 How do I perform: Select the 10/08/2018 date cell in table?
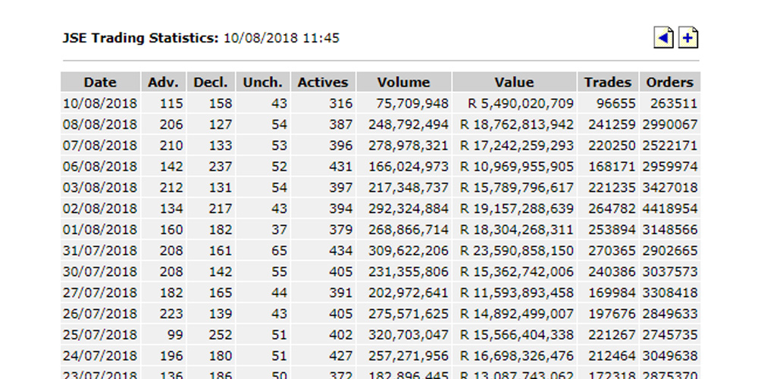[100, 104]
